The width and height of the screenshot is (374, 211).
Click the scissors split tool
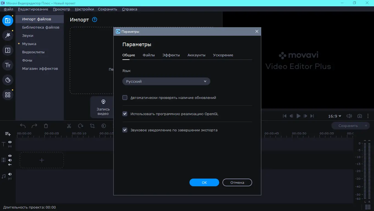coord(69,126)
